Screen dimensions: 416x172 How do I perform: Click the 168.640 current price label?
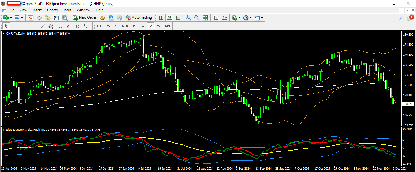coord(408,104)
